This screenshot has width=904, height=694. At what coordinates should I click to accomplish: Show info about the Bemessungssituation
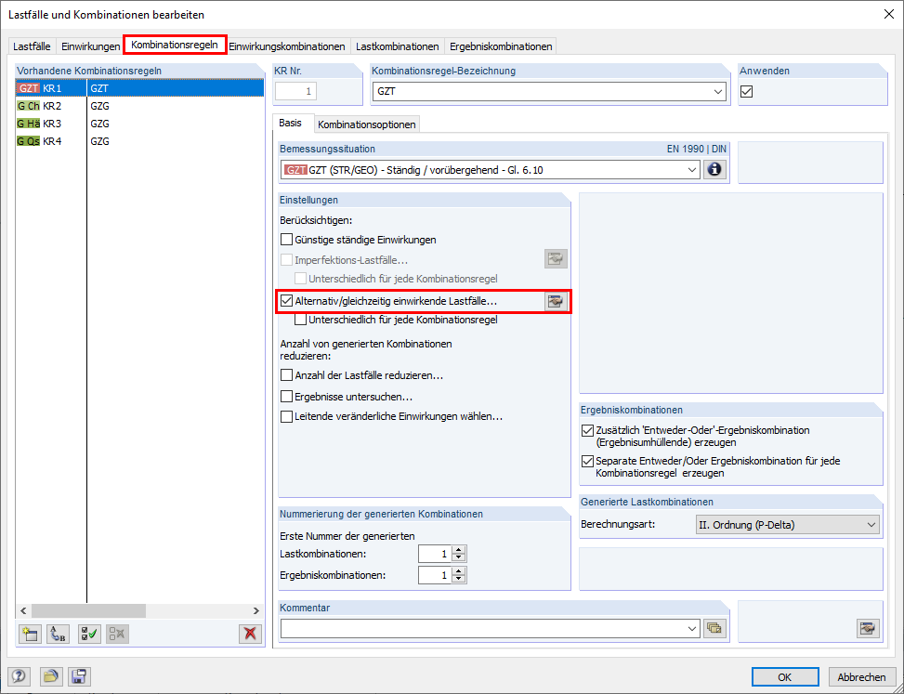coord(714,169)
